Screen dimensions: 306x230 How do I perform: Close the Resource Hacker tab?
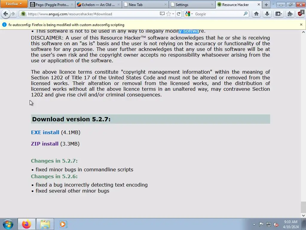click(258, 4)
